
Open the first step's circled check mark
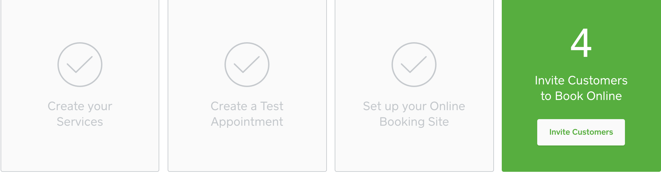tap(80, 65)
